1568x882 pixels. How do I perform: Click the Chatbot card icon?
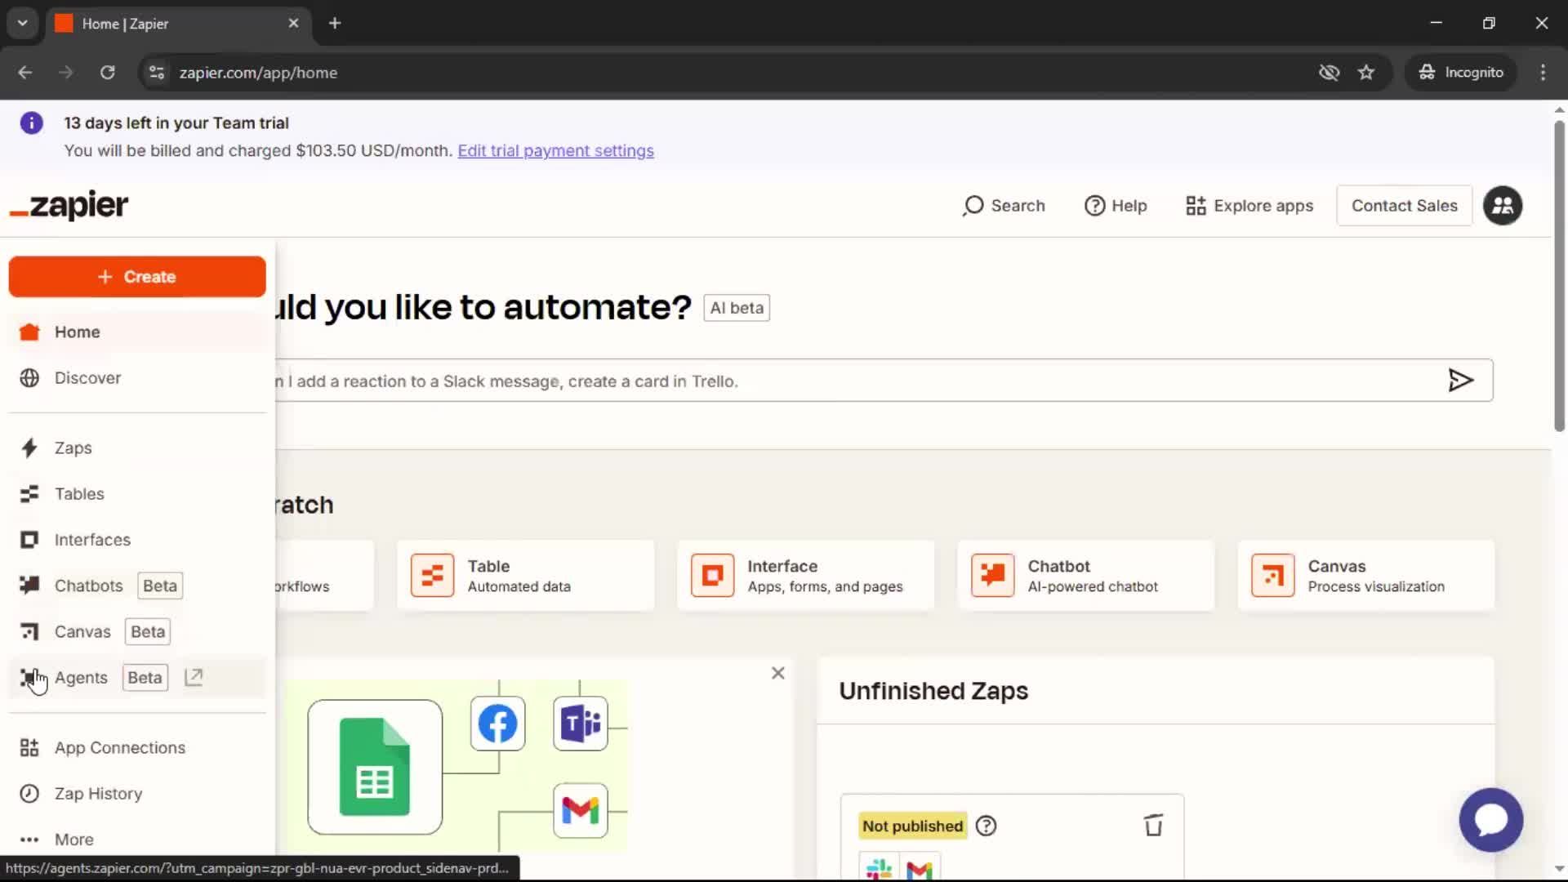(x=992, y=575)
